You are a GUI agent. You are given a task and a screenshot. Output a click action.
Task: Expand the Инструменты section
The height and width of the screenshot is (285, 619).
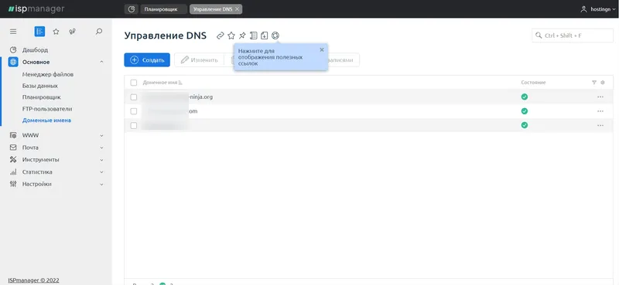[x=101, y=160]
